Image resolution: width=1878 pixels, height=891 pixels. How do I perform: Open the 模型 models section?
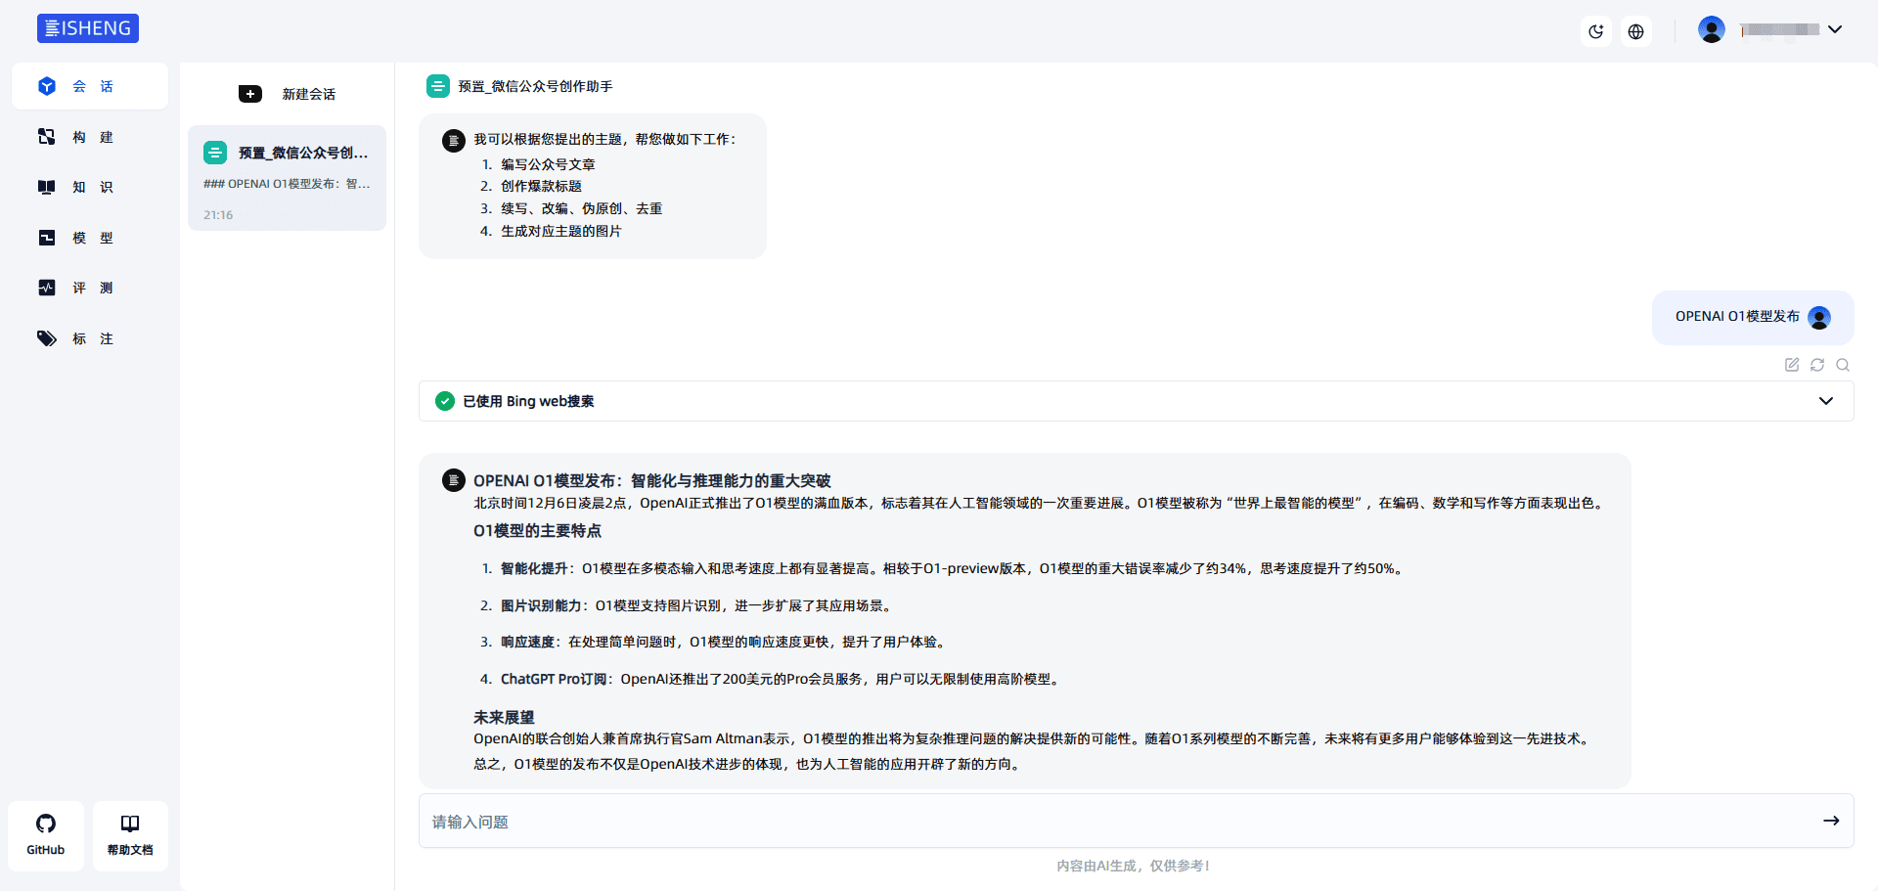click(x=90, y=238)
